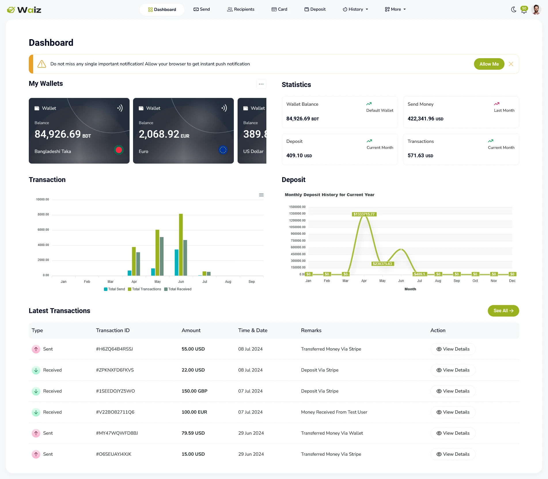Viewport: 548px width, 479px height.
Task: Expand the More dropdown menu
Action: (395, 10)
